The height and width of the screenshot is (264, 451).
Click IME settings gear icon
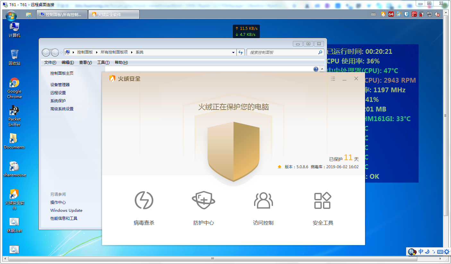coord(447,252)
